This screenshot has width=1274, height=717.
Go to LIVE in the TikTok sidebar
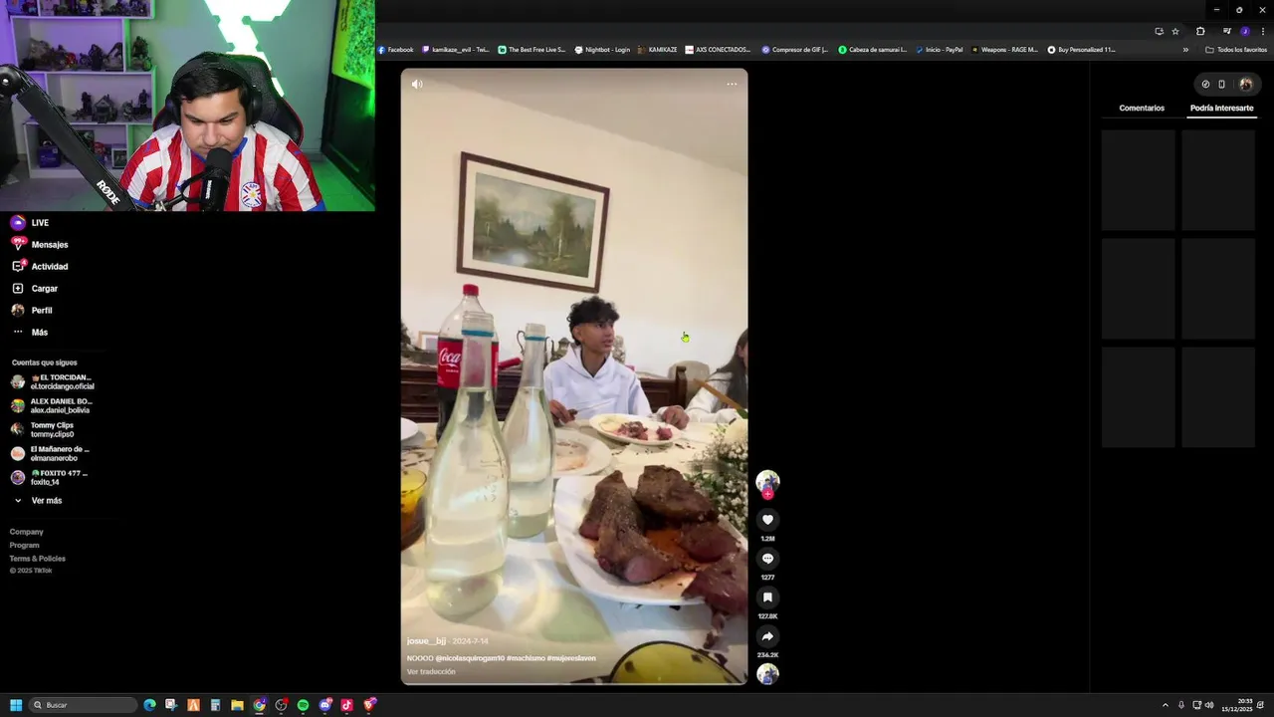[x=30, y=223]
